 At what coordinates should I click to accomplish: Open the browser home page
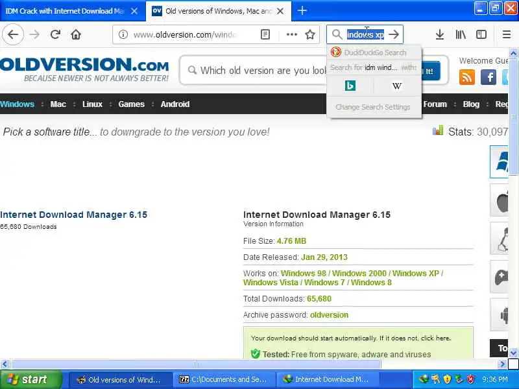click(76, 34)
